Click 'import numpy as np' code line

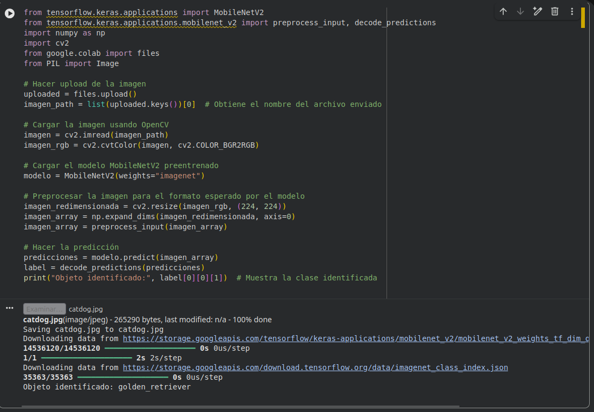coord(65,33)
